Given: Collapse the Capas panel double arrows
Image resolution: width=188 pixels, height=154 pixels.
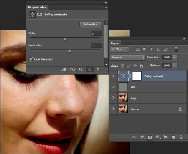Looking at the screenshot, I should (x=184, y=39).
